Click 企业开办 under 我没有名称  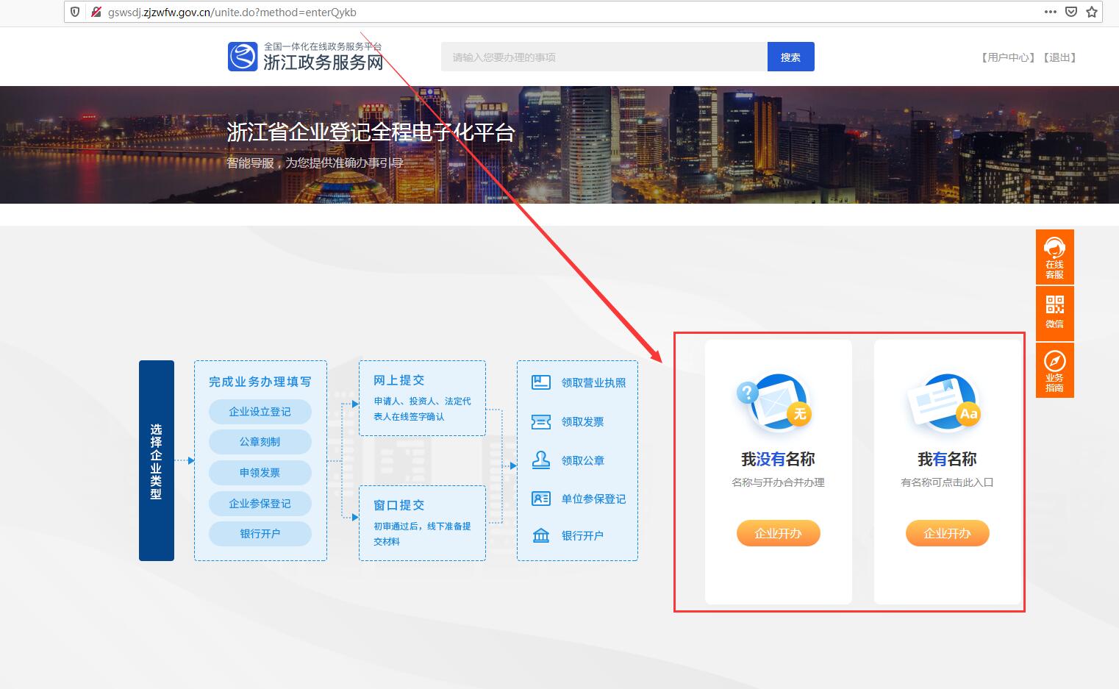778,533
